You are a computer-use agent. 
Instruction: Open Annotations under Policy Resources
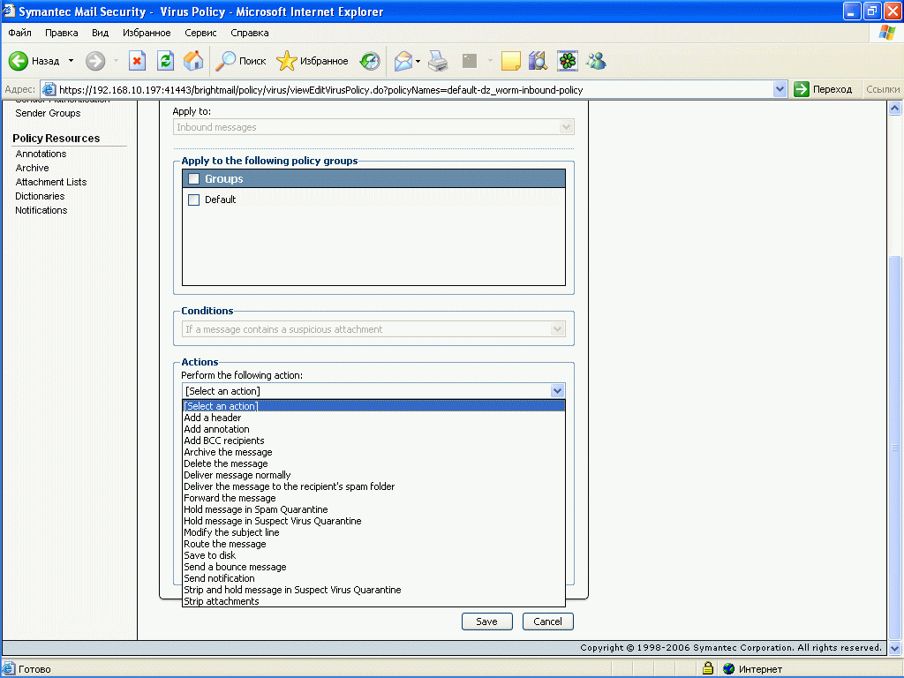[x=41, y=154]
